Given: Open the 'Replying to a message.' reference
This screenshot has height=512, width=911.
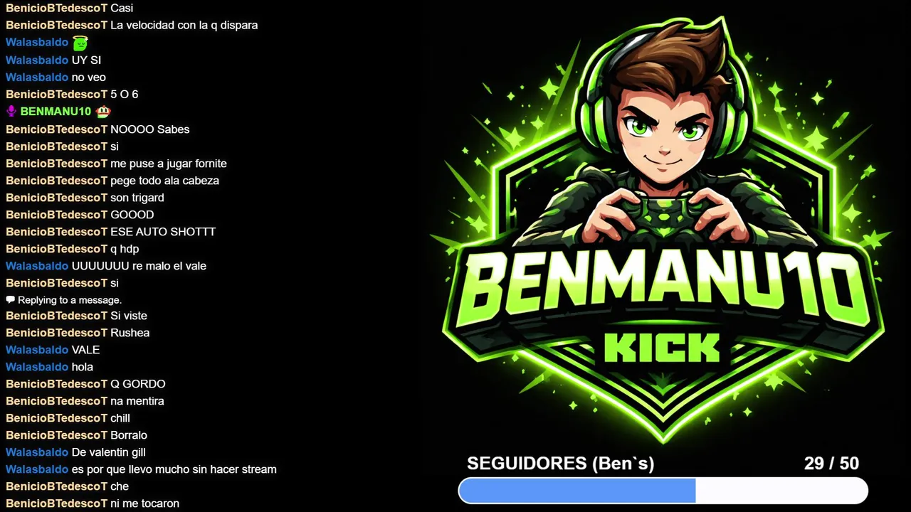Looking at the screenshot, I should coord(70,300).
